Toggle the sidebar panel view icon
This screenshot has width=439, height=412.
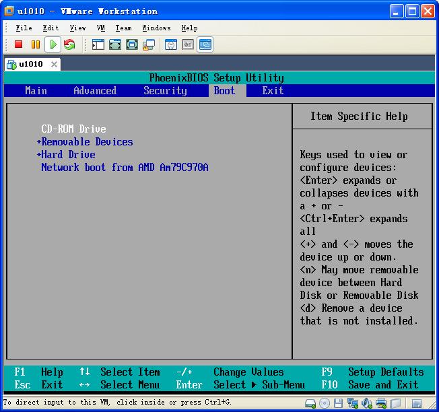click(98, 44)
